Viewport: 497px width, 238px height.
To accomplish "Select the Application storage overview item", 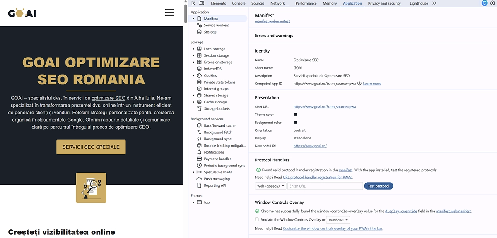I will [210, 32].
